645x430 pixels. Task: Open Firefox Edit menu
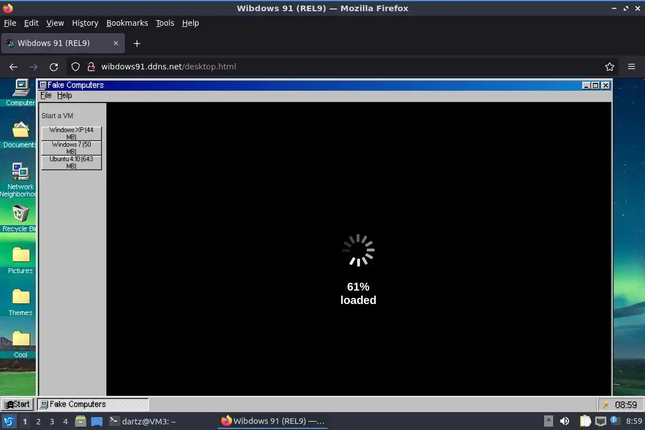click(x=31, y=23)
